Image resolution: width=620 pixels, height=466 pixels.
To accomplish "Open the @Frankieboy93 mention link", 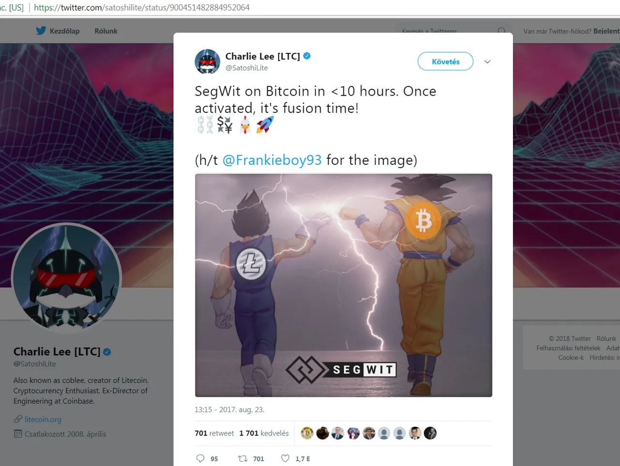I will 272,160.
